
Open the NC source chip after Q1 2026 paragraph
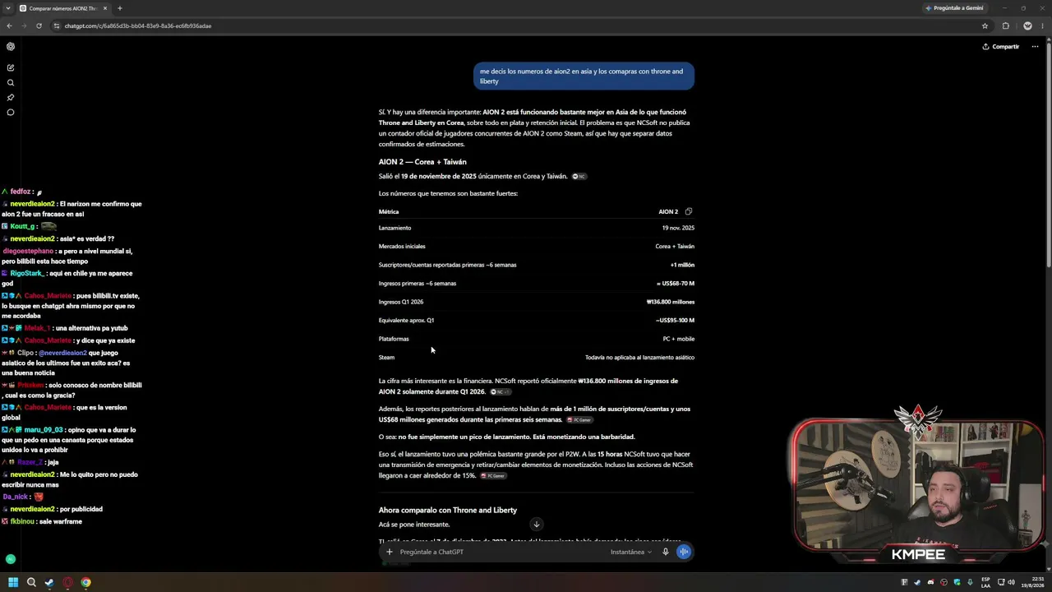[501, 392]
